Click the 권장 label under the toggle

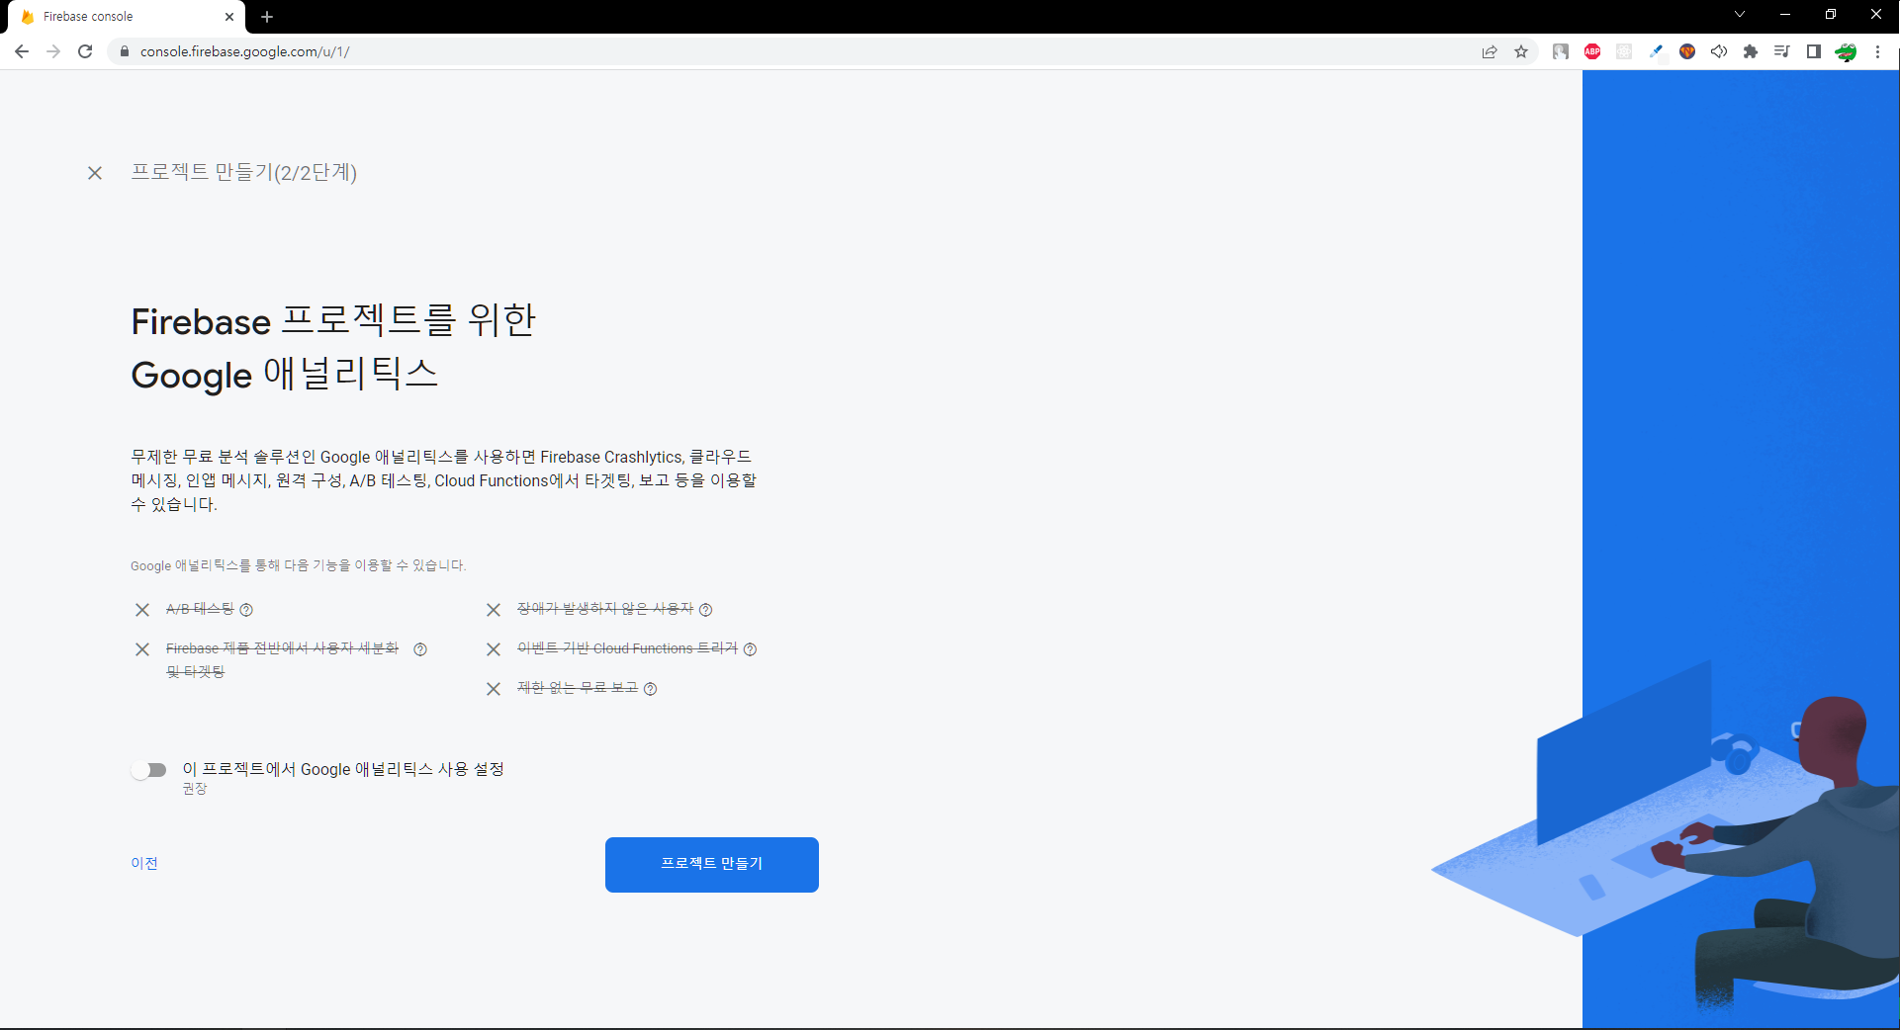coord(195,789)
